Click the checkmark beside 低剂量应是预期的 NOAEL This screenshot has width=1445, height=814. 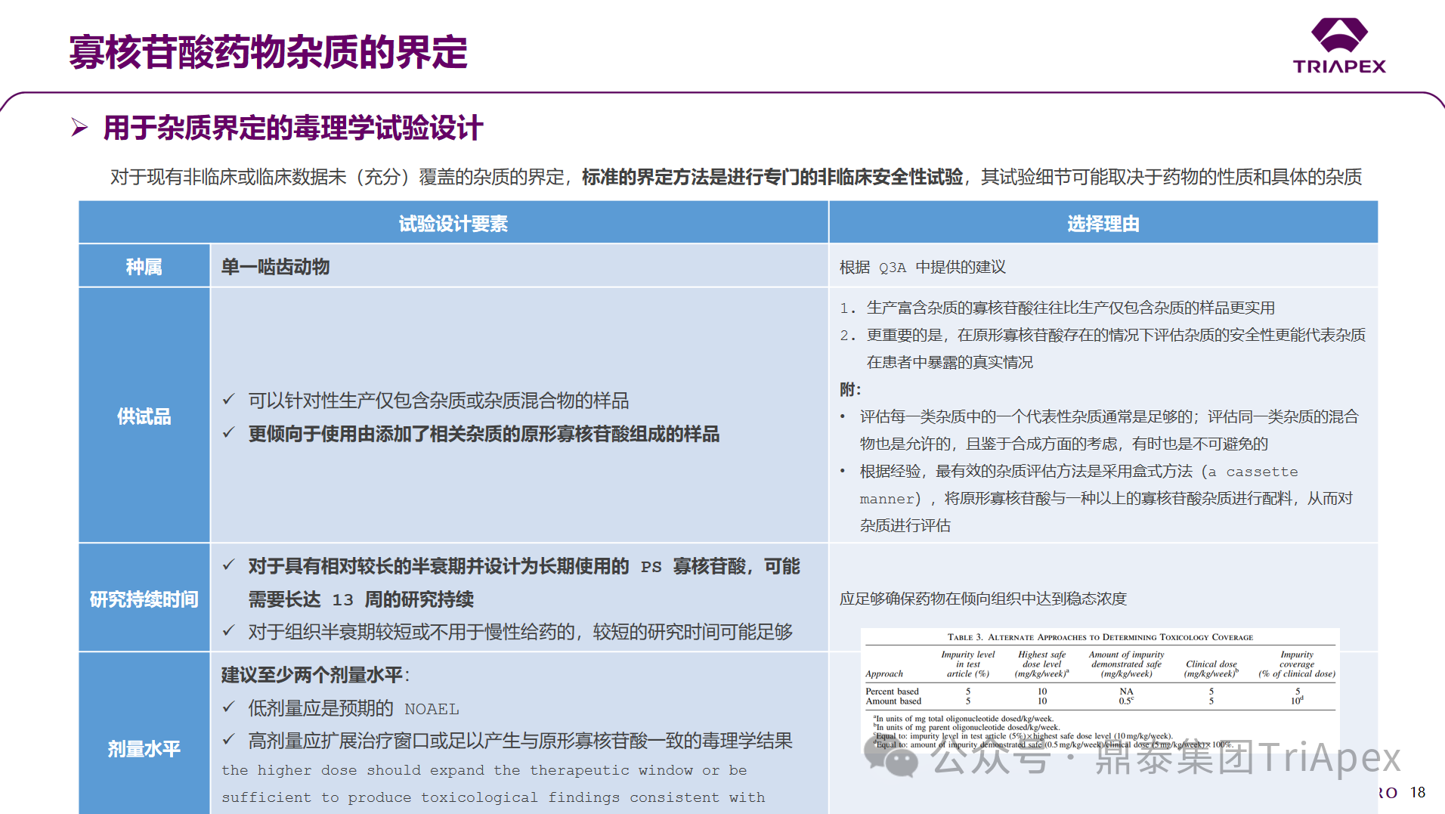229,707
